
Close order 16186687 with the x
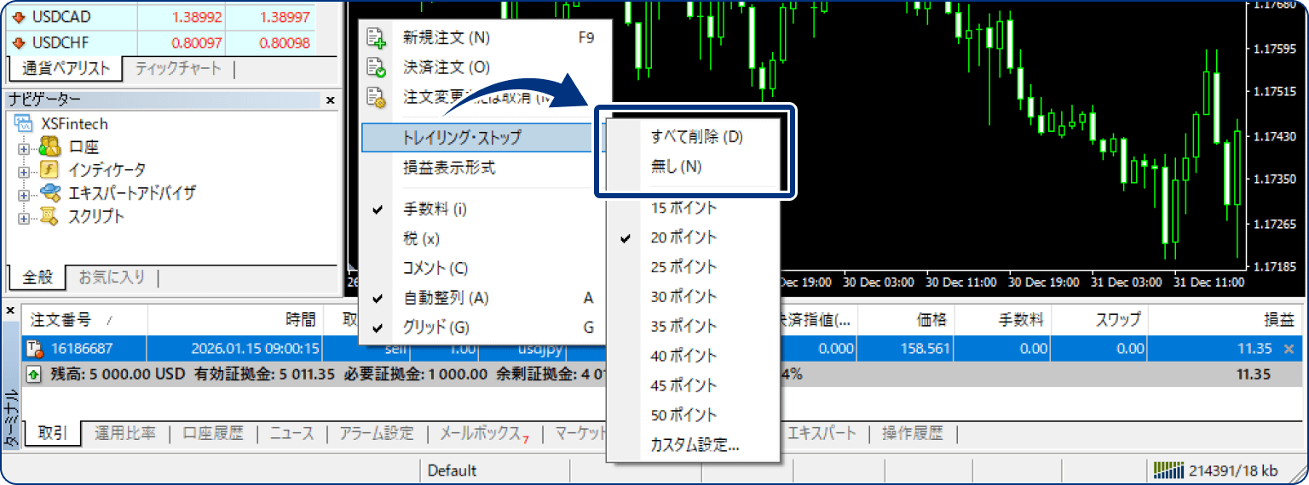click(1289, 349)
